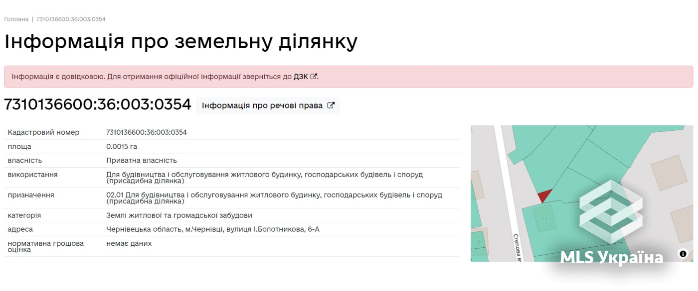The width and height of the screenshot is (698, 291).
Task: Click the нормативна грошова оцінка label
Action: tap(46, 246)
